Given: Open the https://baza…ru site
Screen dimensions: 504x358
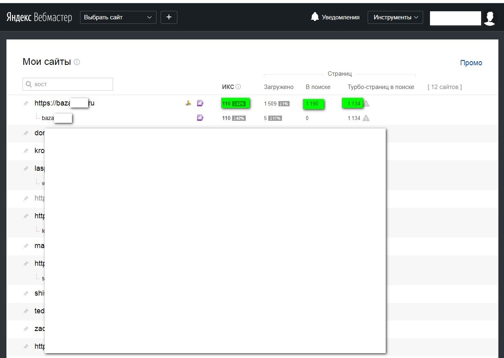Looking at the screenshot, I should [64, 103].
